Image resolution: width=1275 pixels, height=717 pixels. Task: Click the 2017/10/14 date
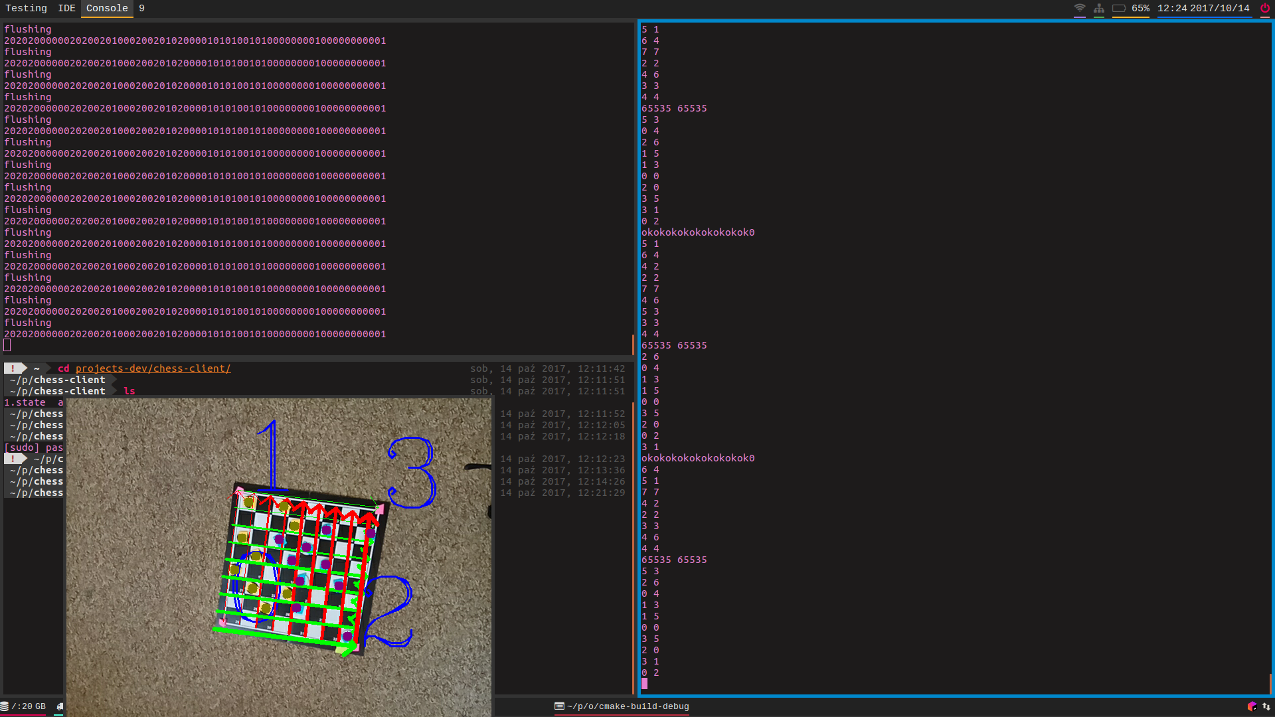pos(1220,8)
